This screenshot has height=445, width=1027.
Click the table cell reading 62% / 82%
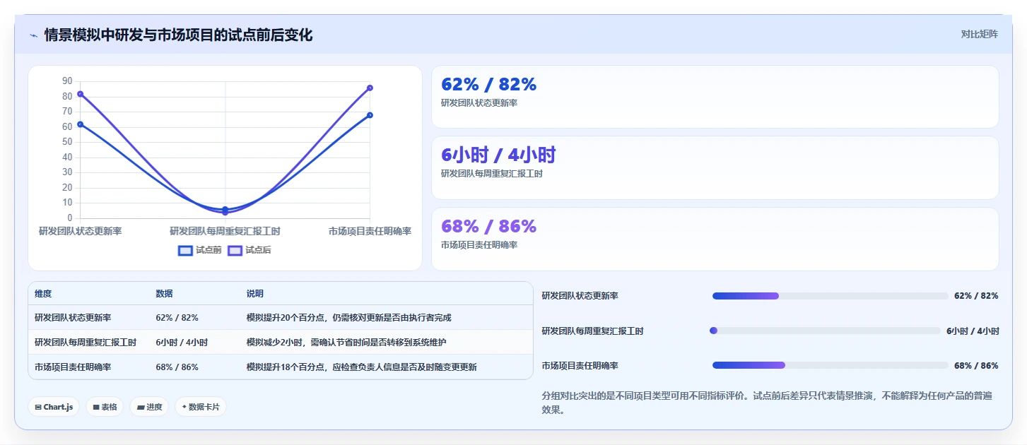[x=177, y=318]
